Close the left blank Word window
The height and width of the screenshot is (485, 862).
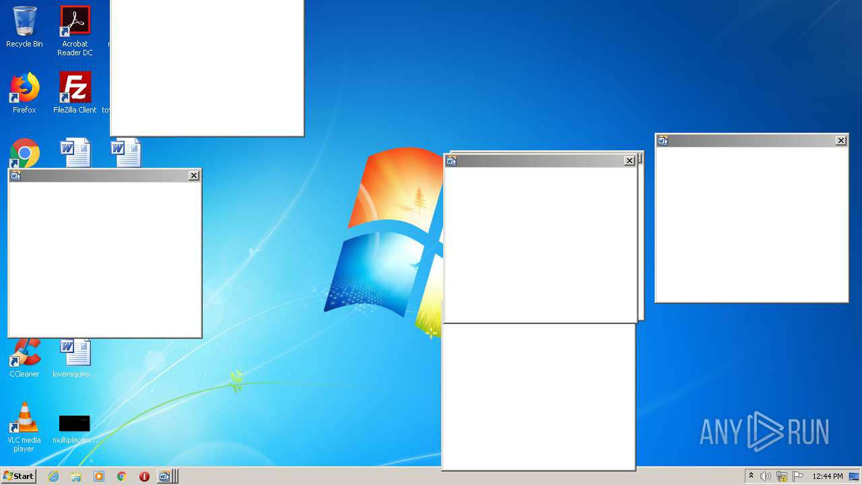[194, 176]
